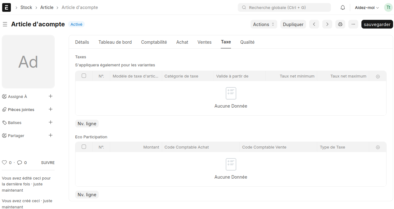The width and height of the screenshot is (394, 209).
Task: Open the notifications bell
Action: click(343, 7)
